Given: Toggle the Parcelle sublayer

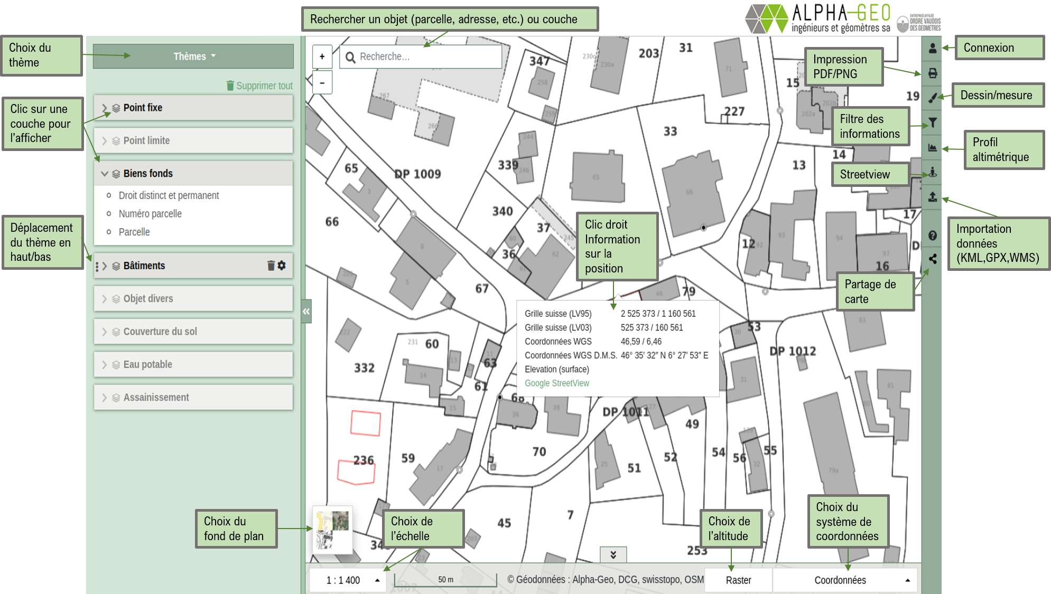Looking at the screenshot, I should pos(134,232).
